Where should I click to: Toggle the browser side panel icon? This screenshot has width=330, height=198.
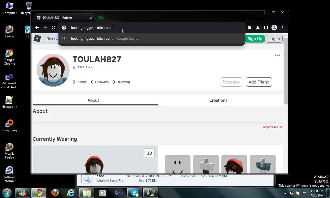(266, 28)
